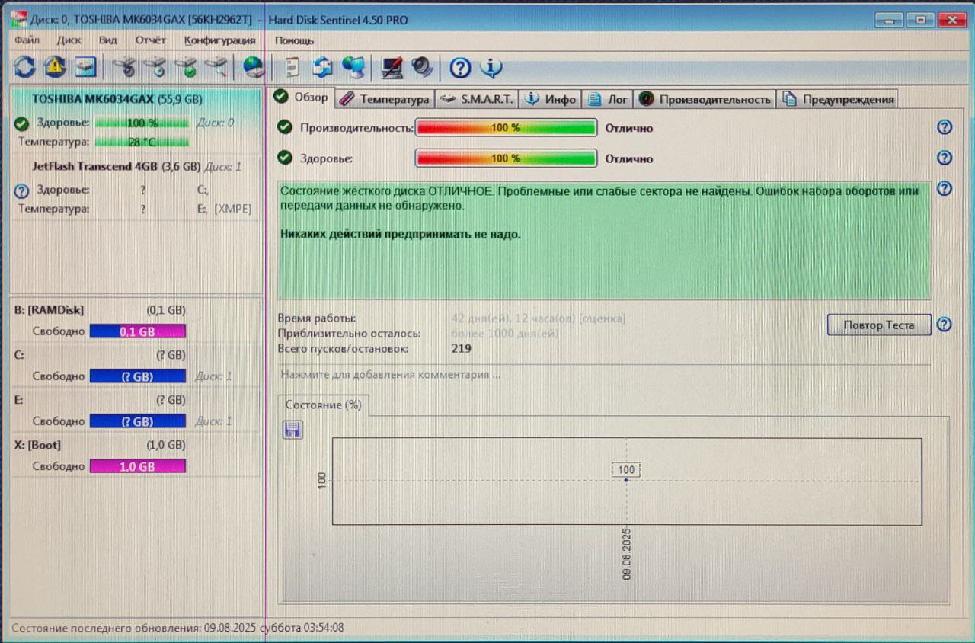The width and height of the screenshot is (975, 643).
Task: Open the disk information toolbar icon
Action: (x=85, y=68)
